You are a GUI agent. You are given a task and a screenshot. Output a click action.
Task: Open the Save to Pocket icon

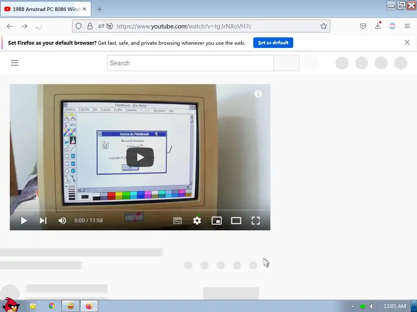[363, 26]
